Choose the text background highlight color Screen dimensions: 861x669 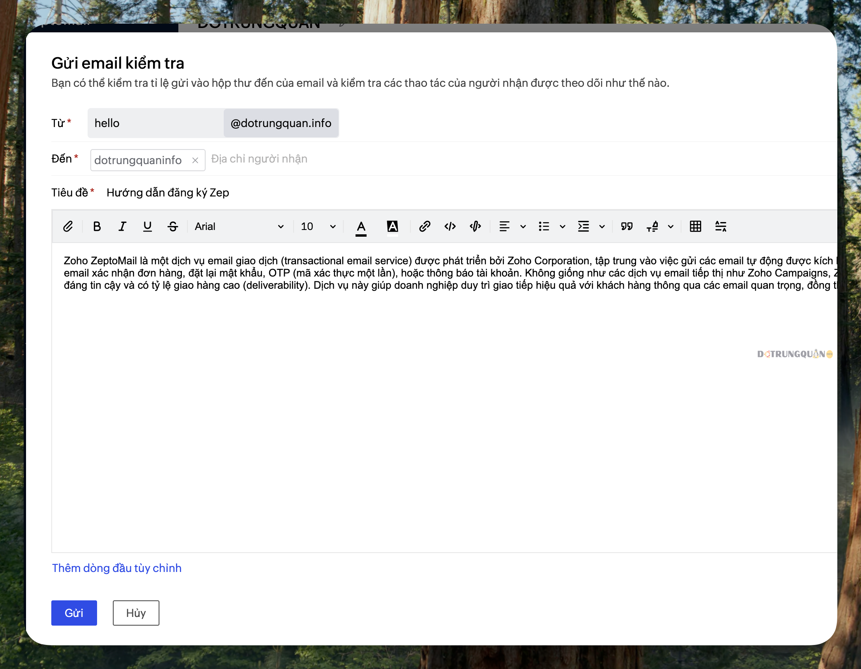pyautogui.click(x=393, y=227)
